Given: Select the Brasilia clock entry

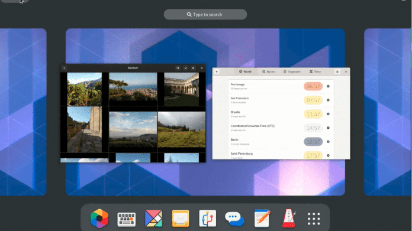Looking at the screenshot, I should [x=281, y=114].
